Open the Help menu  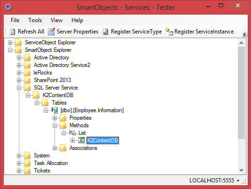click(77, 20)
